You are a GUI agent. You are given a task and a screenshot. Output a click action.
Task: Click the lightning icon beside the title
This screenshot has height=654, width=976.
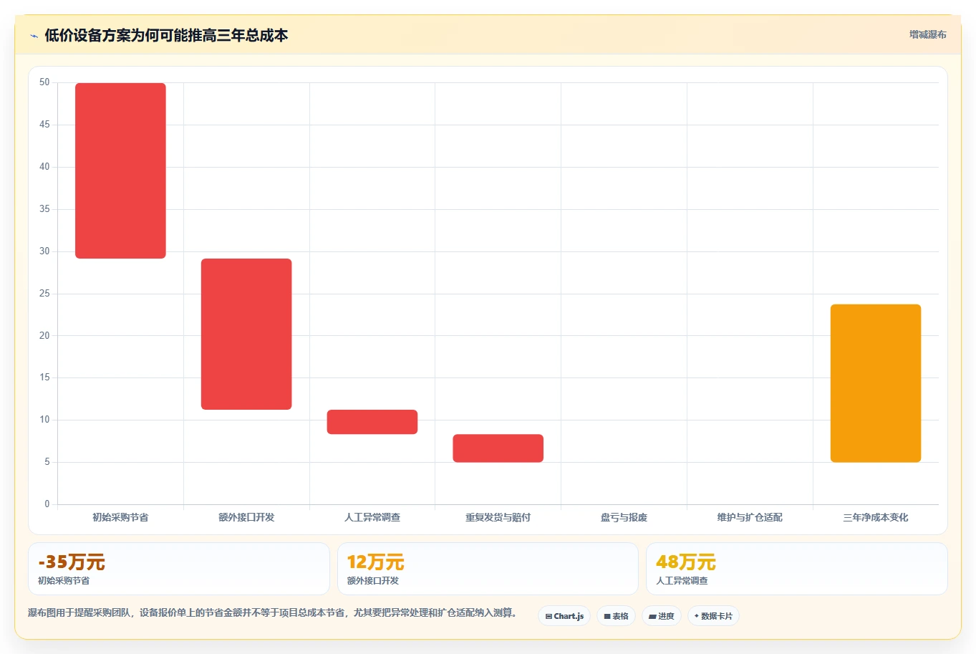pos(34,36)
